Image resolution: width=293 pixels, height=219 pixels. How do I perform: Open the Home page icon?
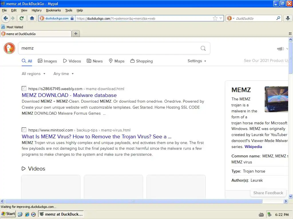[32, 18]
